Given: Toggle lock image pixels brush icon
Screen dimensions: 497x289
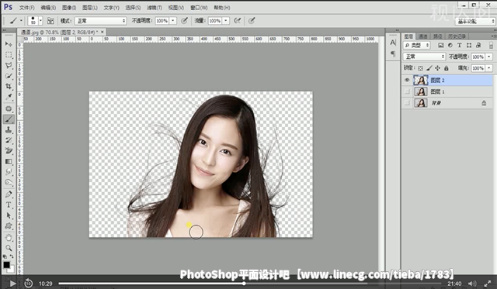Looking at the screenshot, I should tap(429, 68).
